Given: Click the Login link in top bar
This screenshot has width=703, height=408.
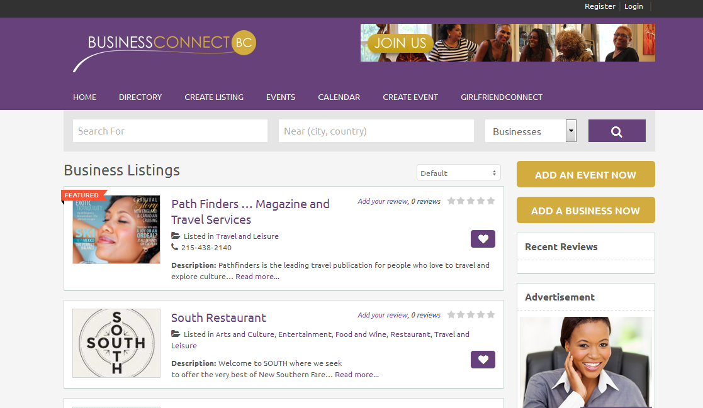Looking at the screenshot, I should tap(633, 6).
